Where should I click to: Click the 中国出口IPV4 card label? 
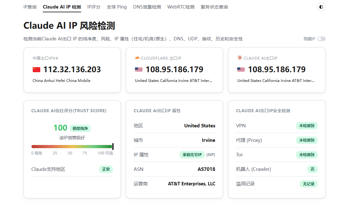click(45, 58)
